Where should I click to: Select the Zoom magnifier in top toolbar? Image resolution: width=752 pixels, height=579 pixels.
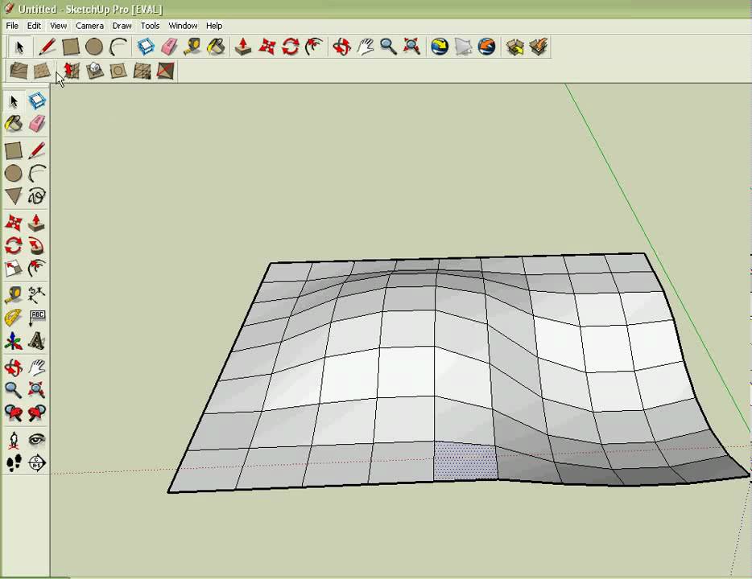388,47
